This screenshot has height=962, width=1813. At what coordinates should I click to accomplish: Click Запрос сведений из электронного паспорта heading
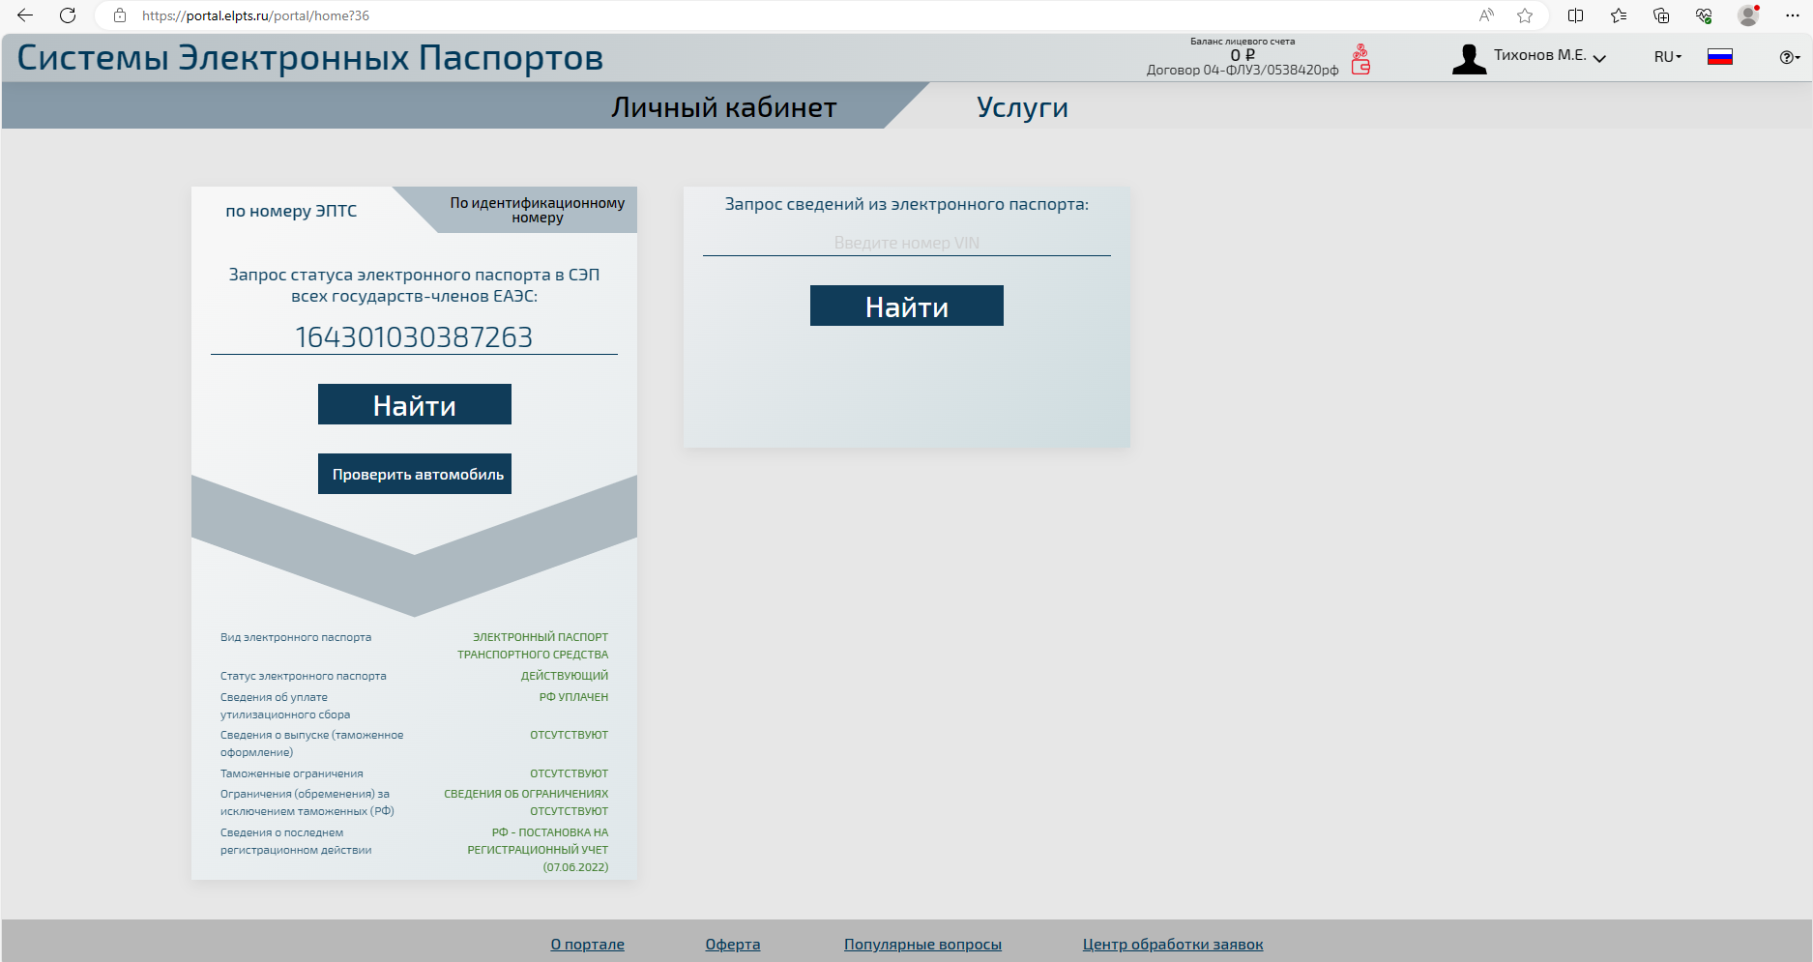click(x=907, y=204)
